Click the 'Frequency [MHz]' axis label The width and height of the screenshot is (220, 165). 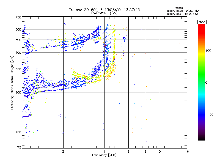pyautogui.click(x=104, y=155)
